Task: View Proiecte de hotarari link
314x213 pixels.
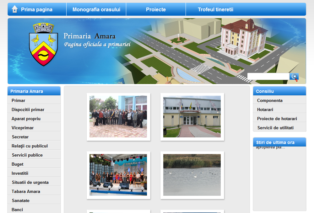Action: pyautogui.click(x=277, y=119)
